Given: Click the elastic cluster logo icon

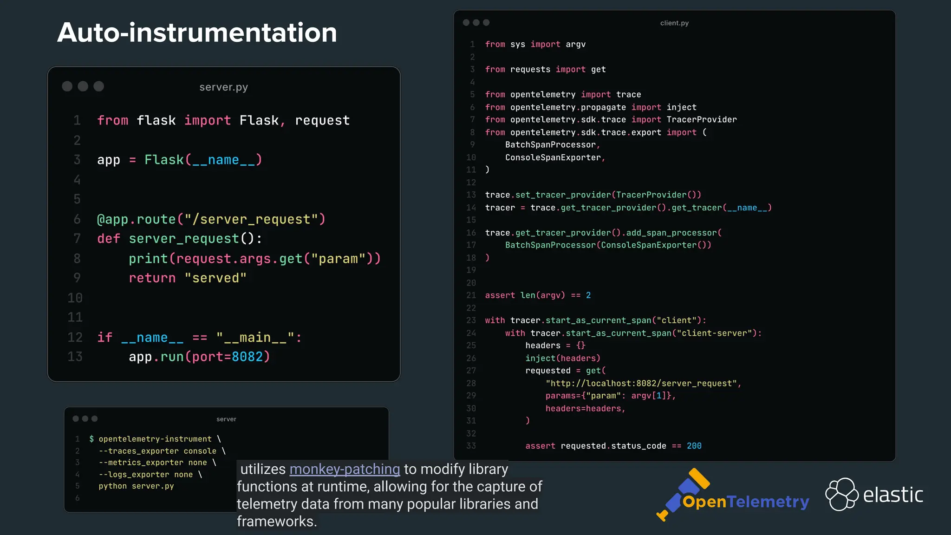Looking at the screenshot, I should point(842,494).
